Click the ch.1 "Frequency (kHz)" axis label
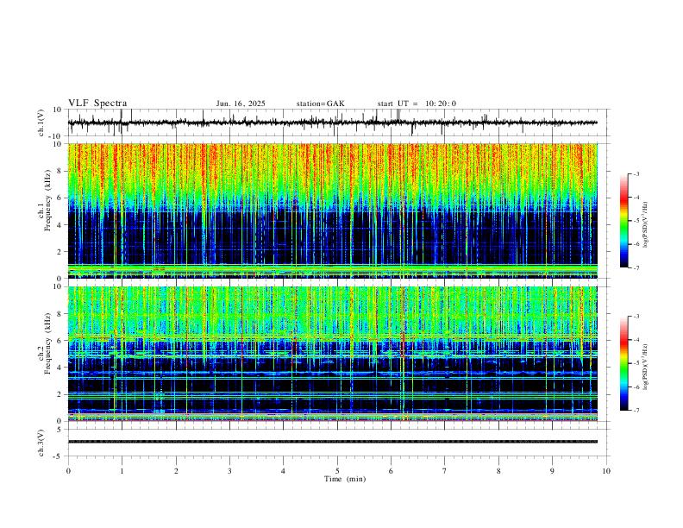Image resolution: width=683 pixels, height=528 pixels. tap(48, 200)
